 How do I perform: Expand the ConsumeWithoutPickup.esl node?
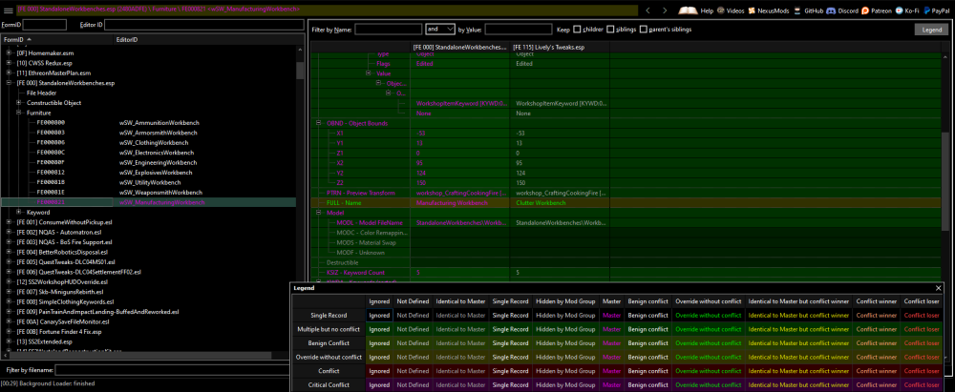[x=9, y=222]
